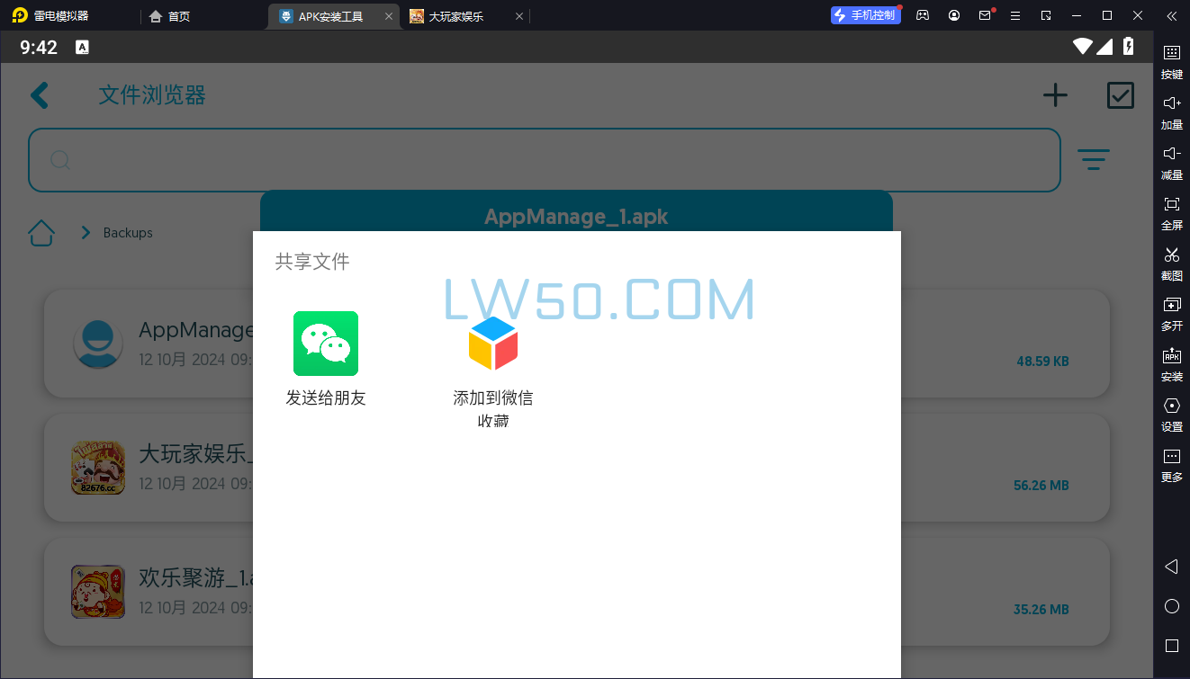The height and width of the screenshot is (679, 1190).
Task: Switch to the 大玩家娱乐 tab
Action: tap(455, 15)
